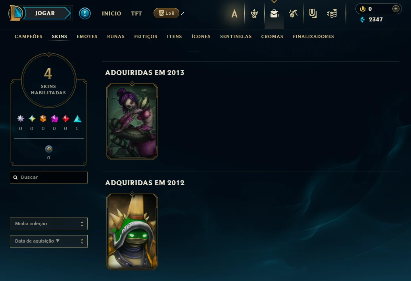Switch to the Campeões tab

click(29, 36)
